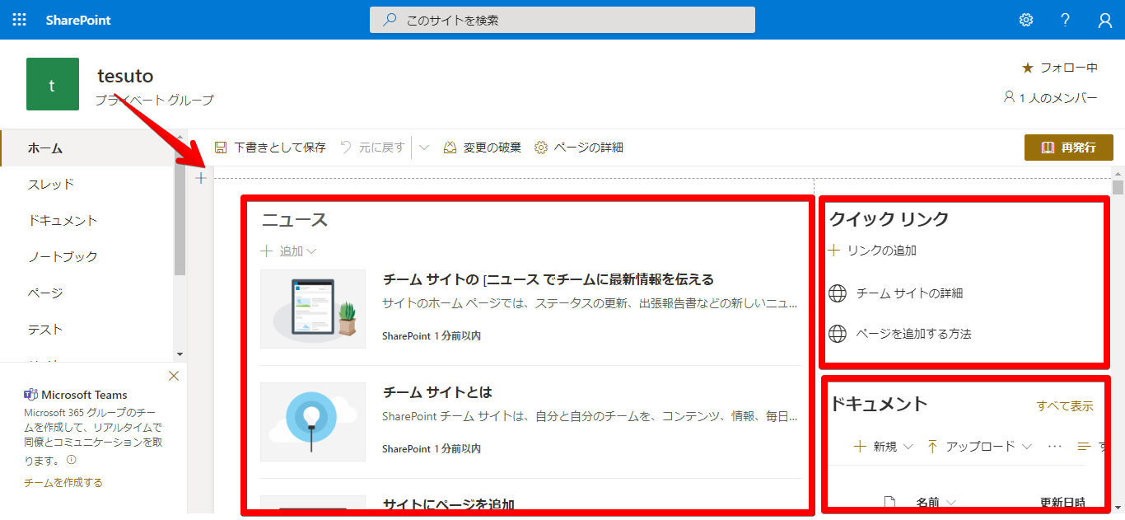
Task: Click the discard changes icon
Action: coord(450,148)
